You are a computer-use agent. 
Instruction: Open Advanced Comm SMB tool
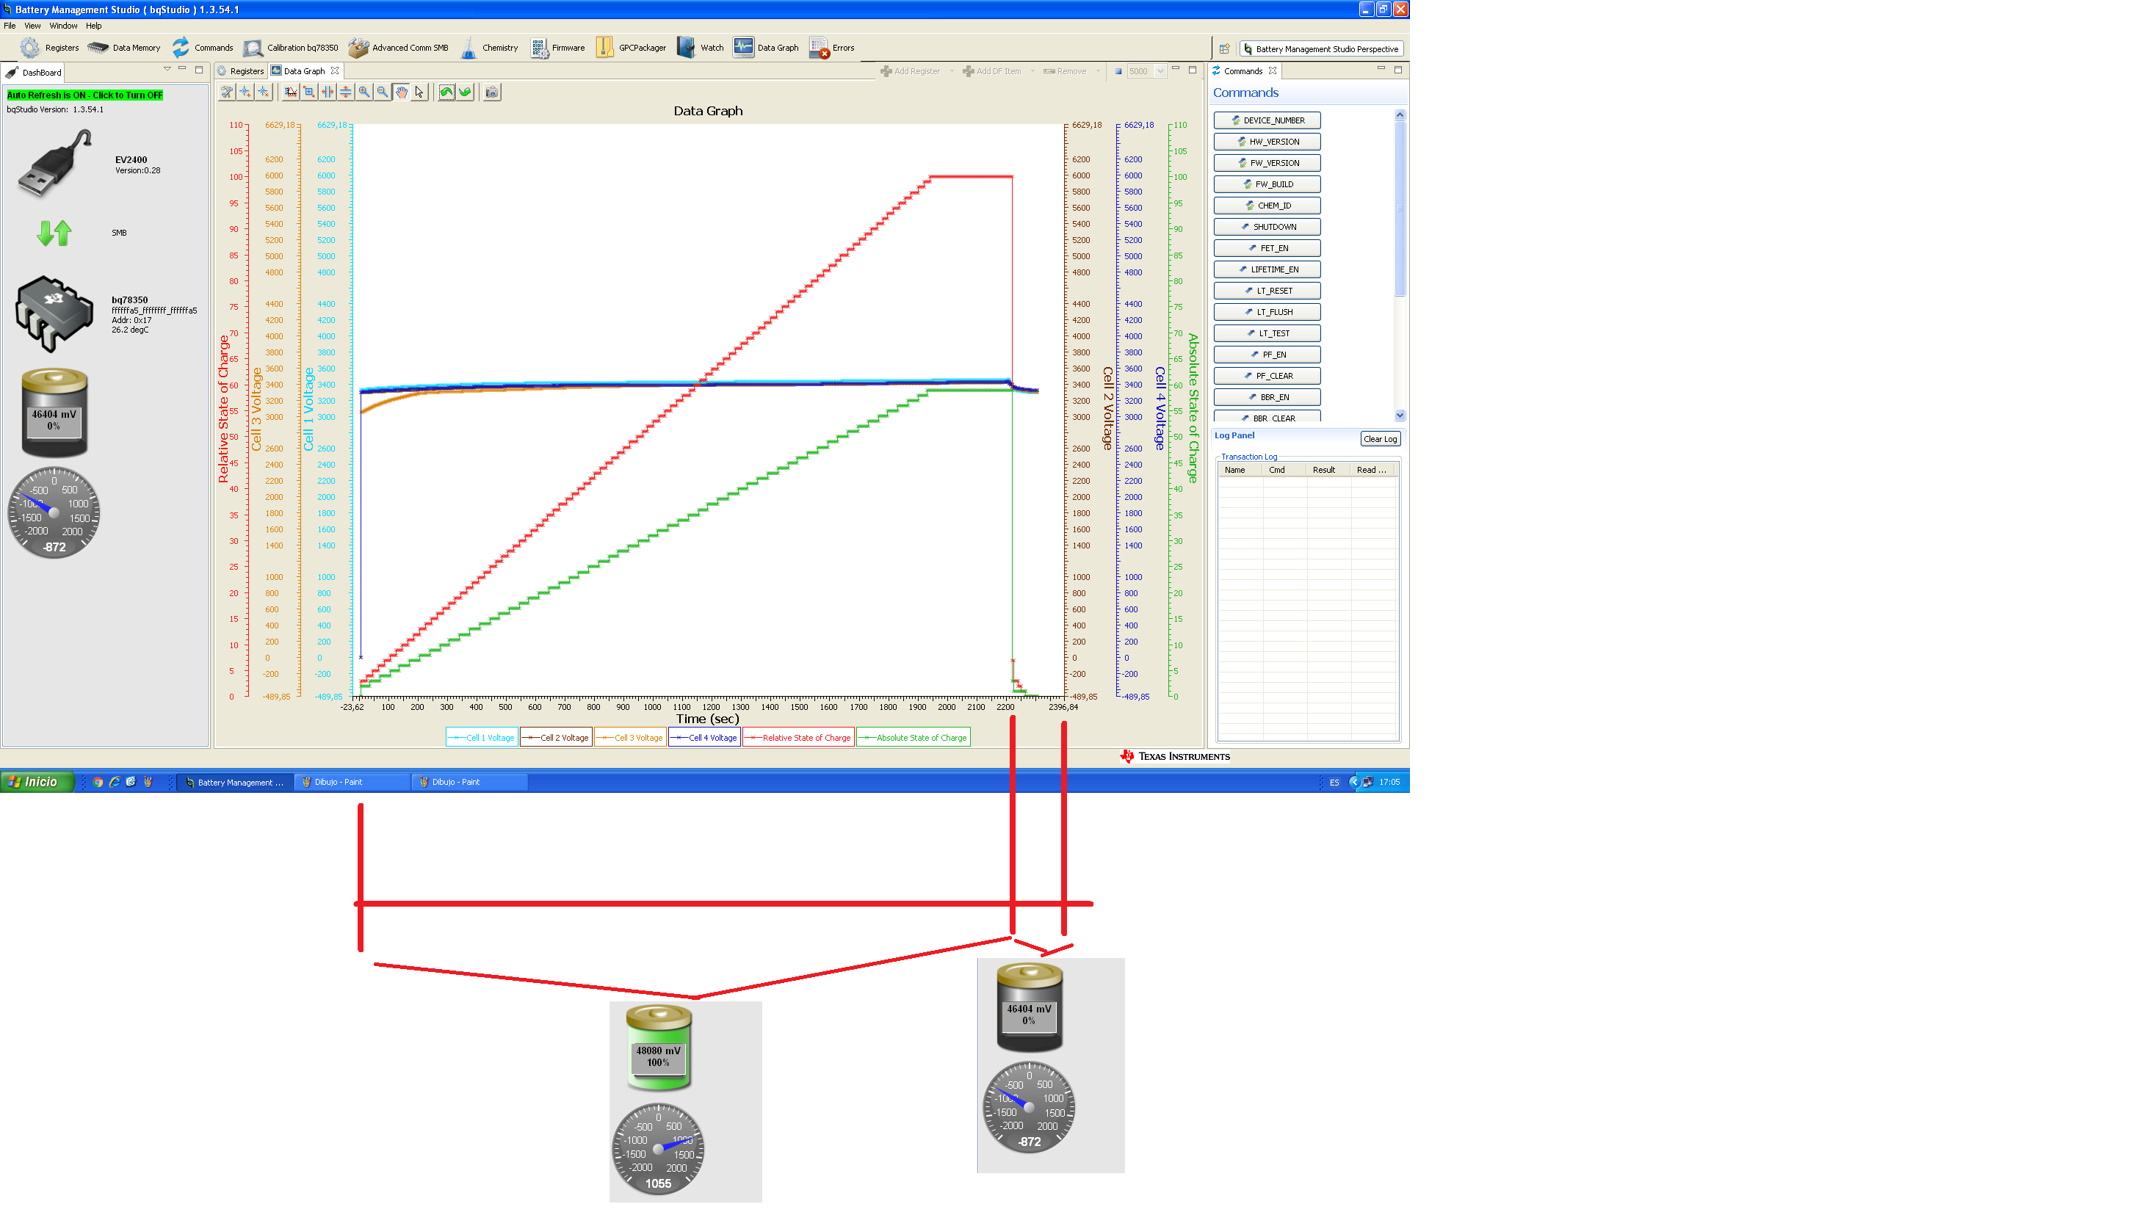(x=398, y=48)
